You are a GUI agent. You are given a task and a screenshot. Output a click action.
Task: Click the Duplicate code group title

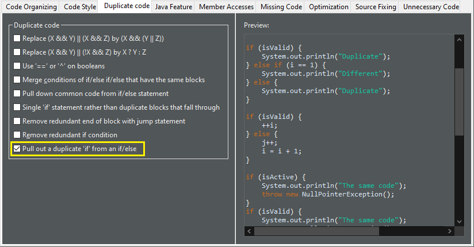tap(37, 25)
